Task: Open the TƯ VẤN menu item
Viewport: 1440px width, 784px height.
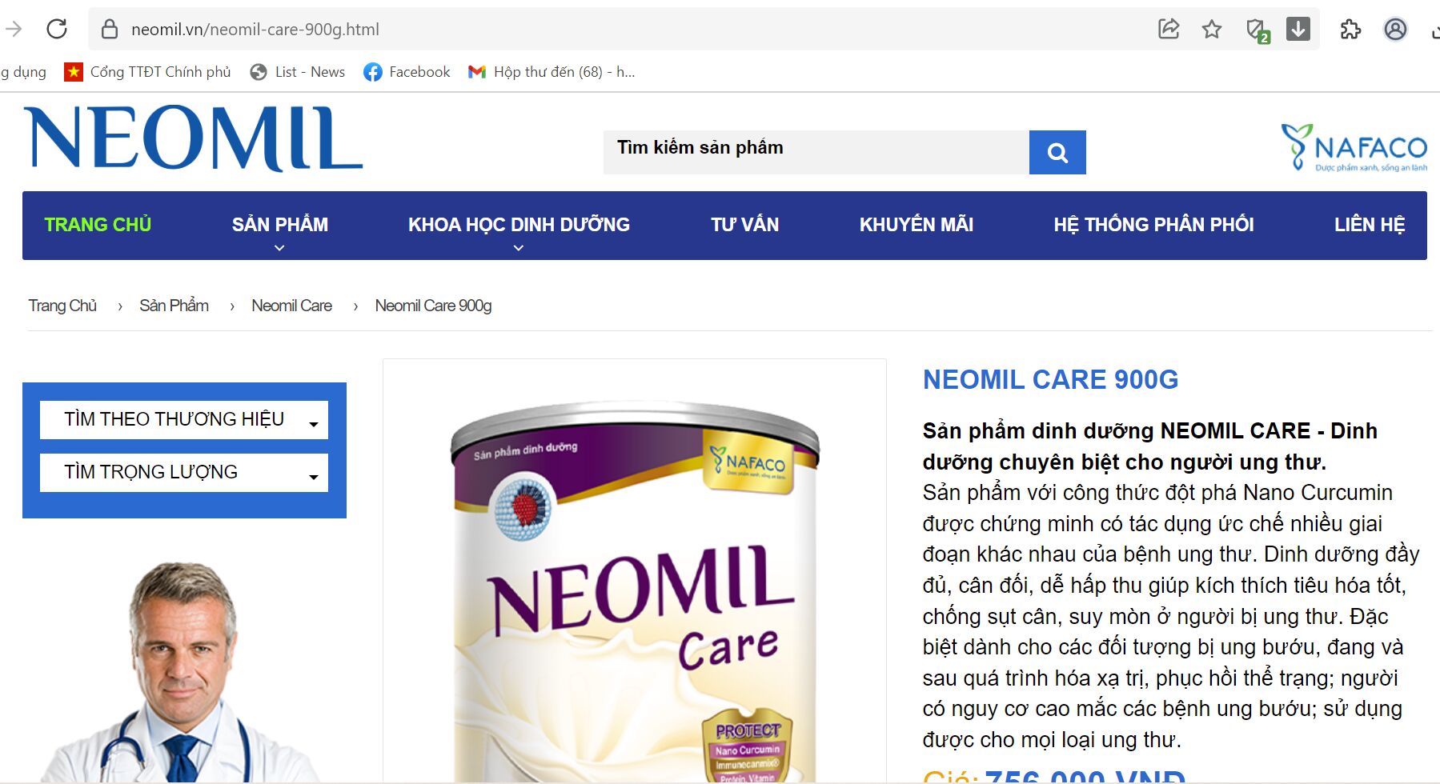Action: click(x=745, y=225)
